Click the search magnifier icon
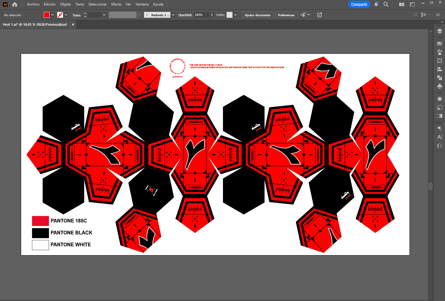The image size is (445, 301). click(386, 4)
